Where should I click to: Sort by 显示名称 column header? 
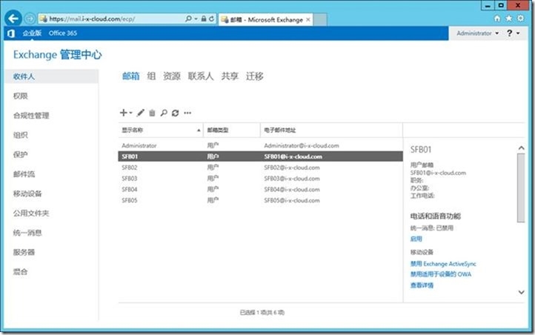pyautogui.click(x=161, y=130)
